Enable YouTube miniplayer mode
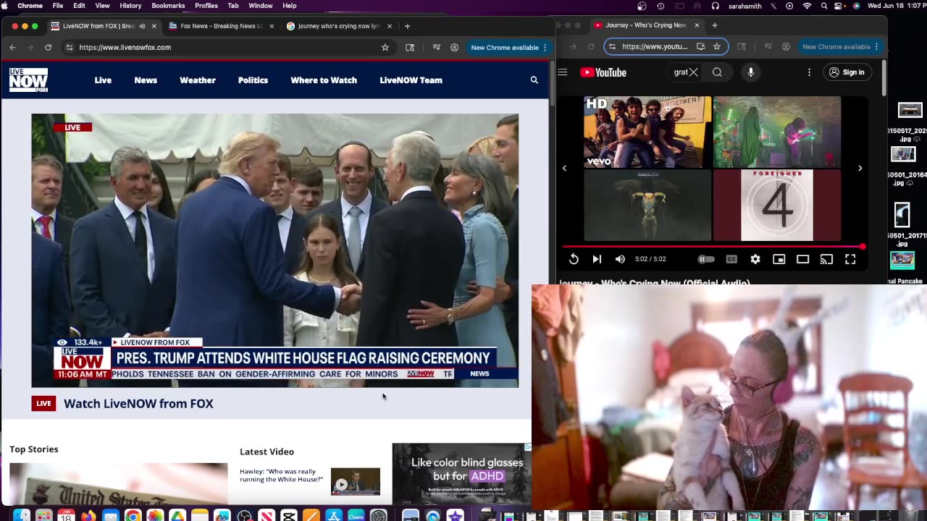927x521 pixels. pos(779,259)
